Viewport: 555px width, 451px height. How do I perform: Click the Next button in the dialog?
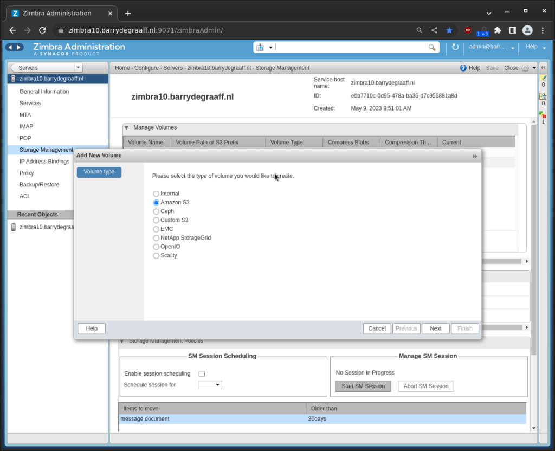pos(436,328)
